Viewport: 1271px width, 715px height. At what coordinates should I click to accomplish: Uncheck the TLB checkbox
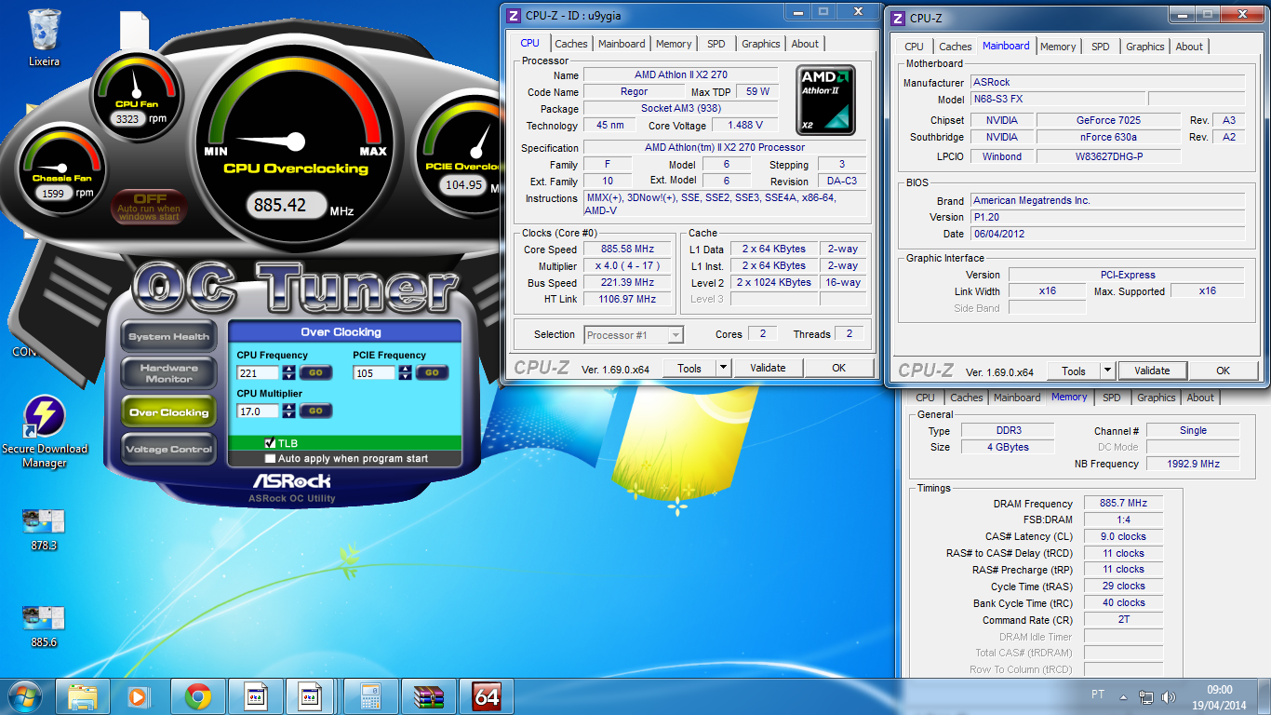270,443
